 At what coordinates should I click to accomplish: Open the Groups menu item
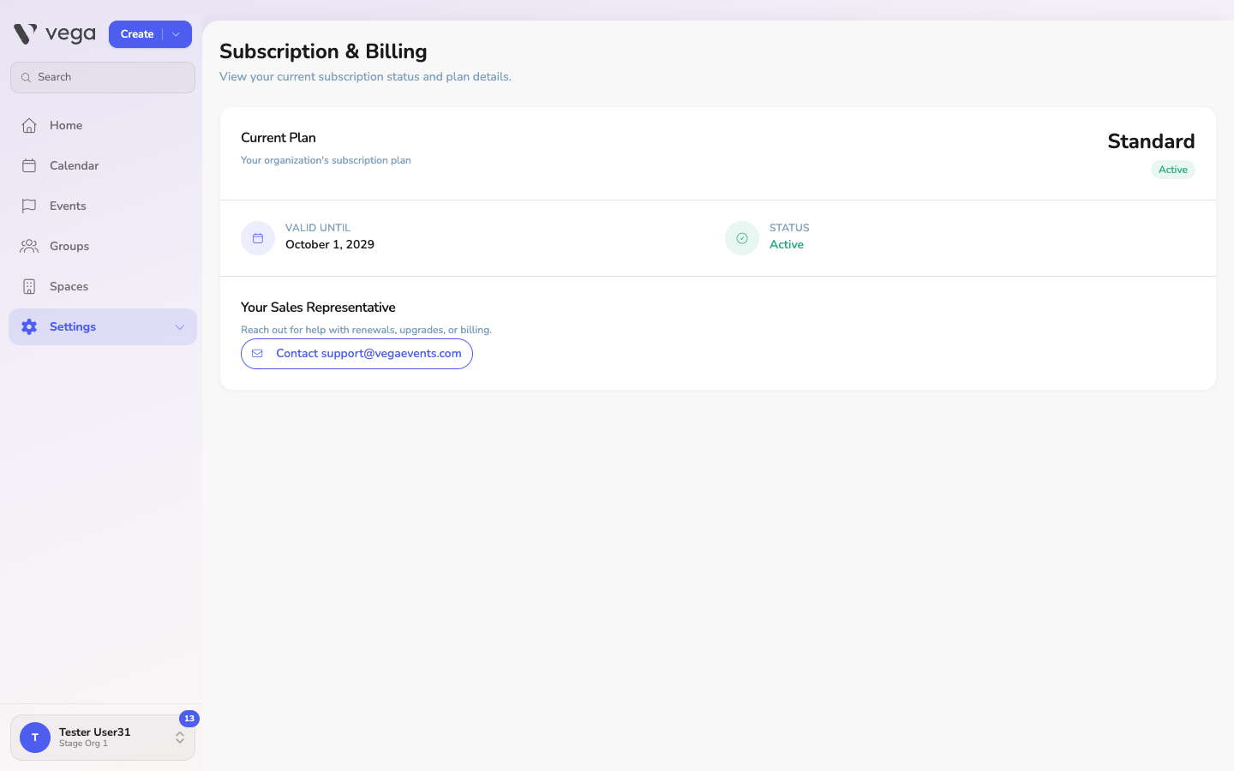tap(103, 247)
